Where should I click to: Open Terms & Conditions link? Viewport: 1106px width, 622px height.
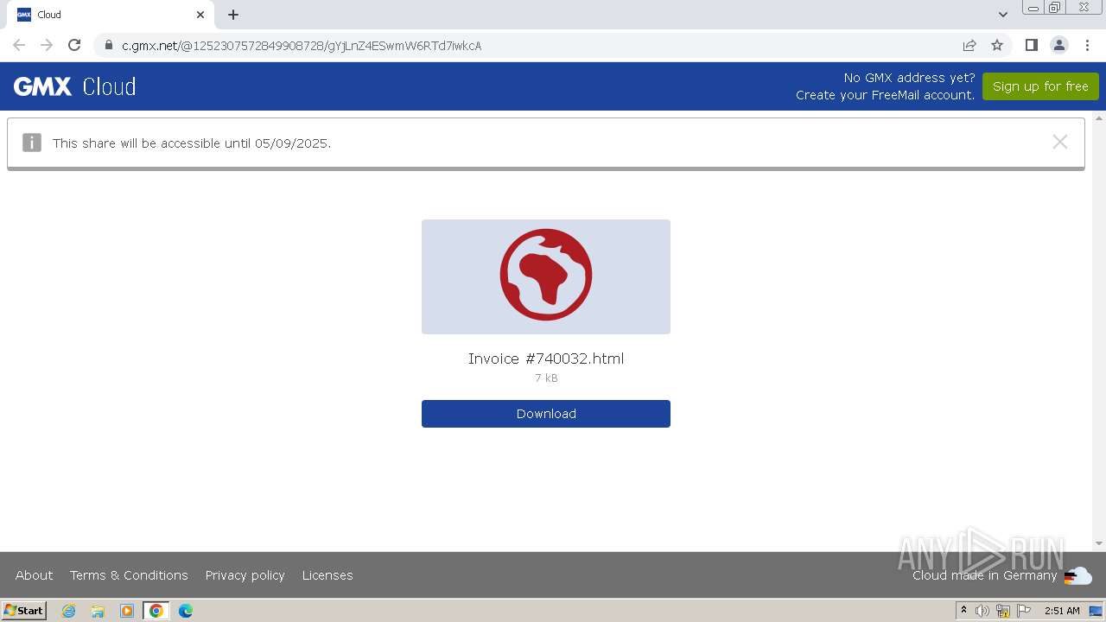pyautogui.click(x=129, y=575)
